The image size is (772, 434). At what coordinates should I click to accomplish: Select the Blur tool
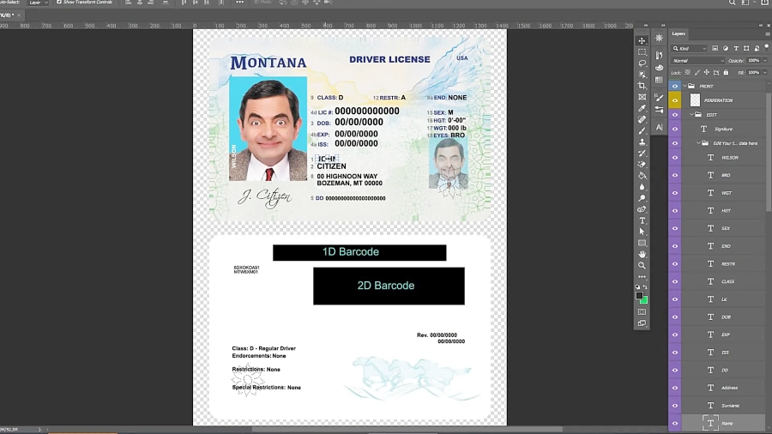(642, 187)
